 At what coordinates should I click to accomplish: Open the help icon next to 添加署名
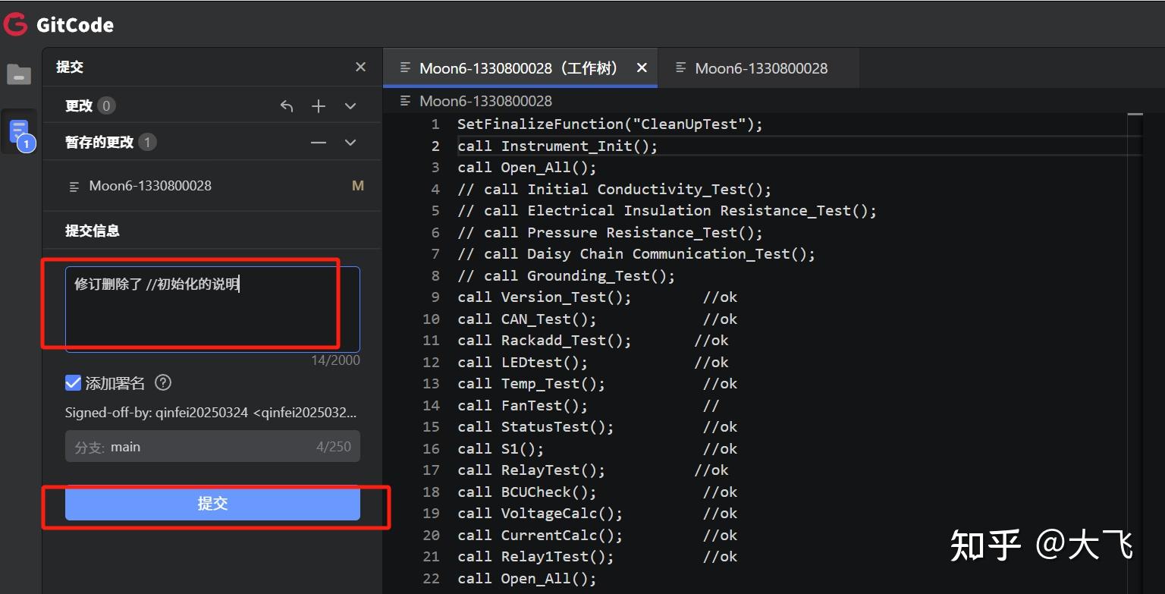(162, 382)
